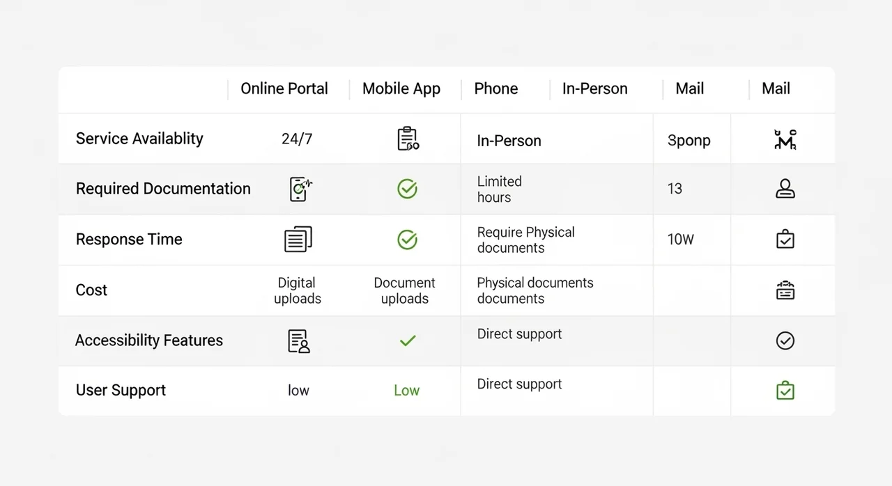892x486 pixels.
Task: Click the stacked documents icon in Response Time row
Action: (298, 240)
